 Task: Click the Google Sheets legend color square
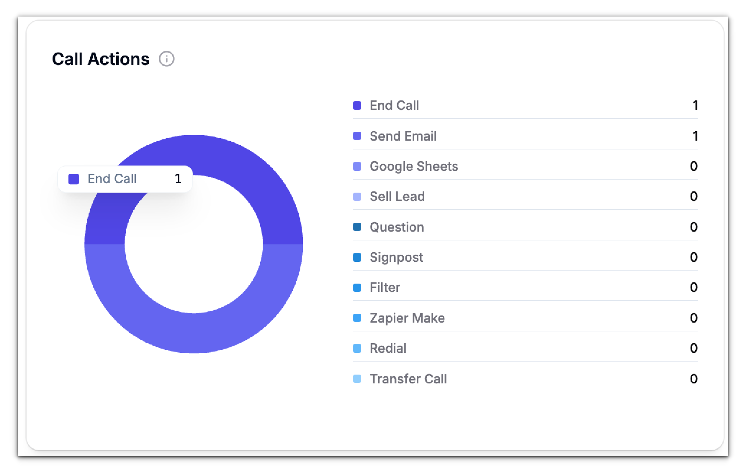click(357, 166)
